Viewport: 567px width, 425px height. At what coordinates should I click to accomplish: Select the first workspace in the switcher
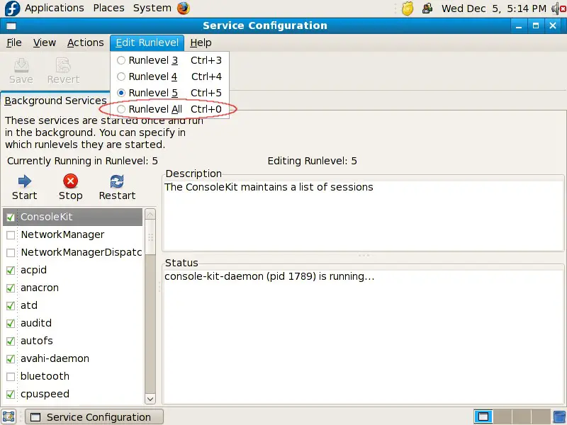point(483,416)
